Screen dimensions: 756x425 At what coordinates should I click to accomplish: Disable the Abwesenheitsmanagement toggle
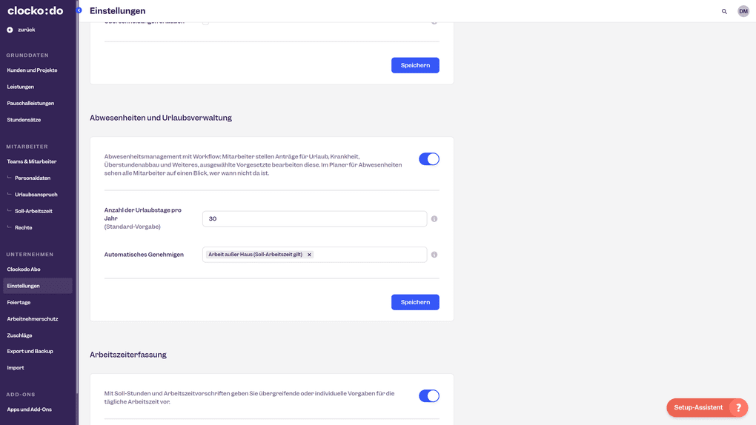428,159
